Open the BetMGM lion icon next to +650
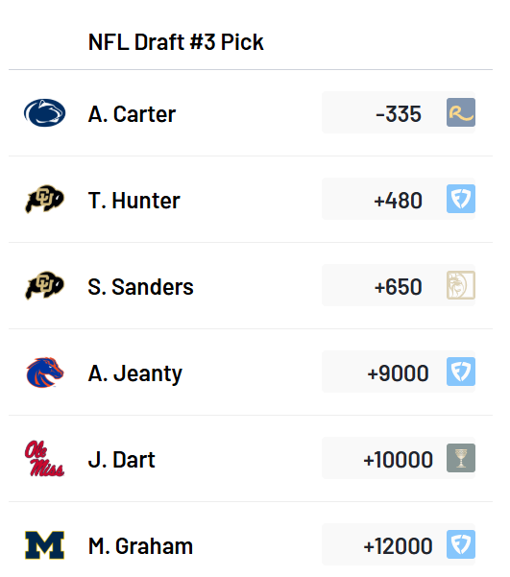This screenshot has width=510, height=577. click(x=461, y=285)
